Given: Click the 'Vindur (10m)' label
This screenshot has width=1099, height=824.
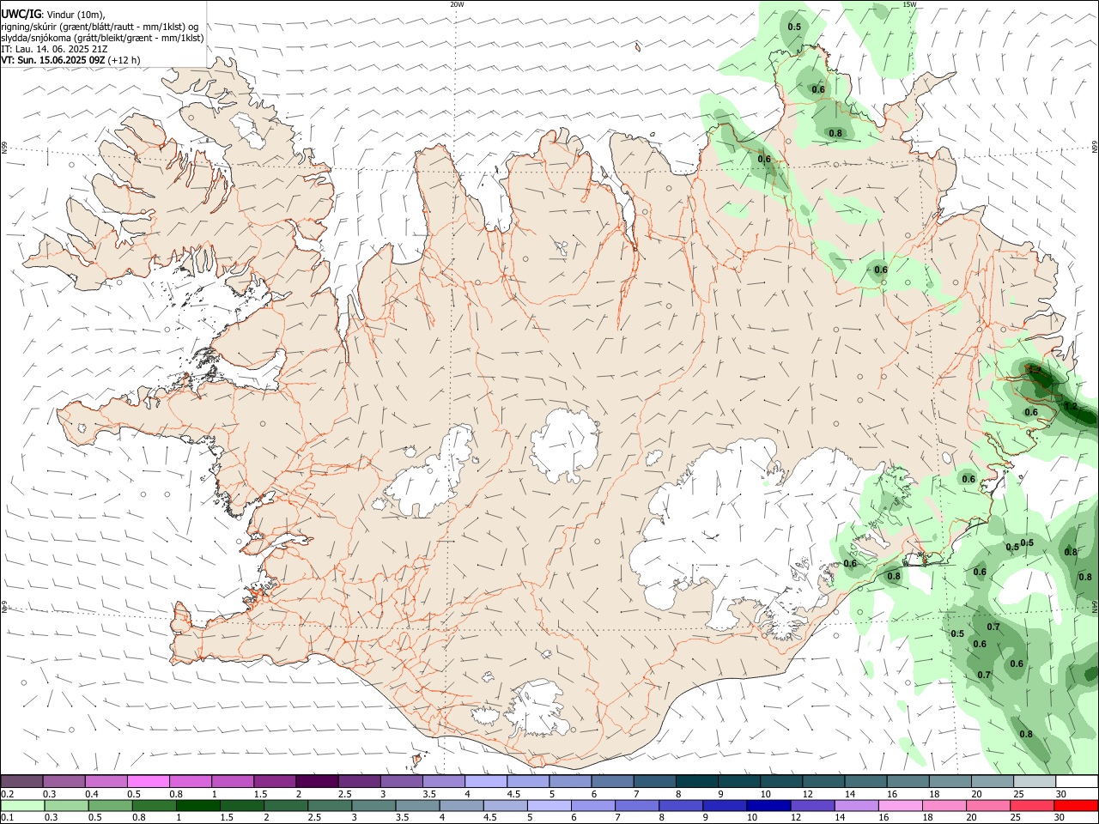Looking at the screenshot, I should pos(75,15).
